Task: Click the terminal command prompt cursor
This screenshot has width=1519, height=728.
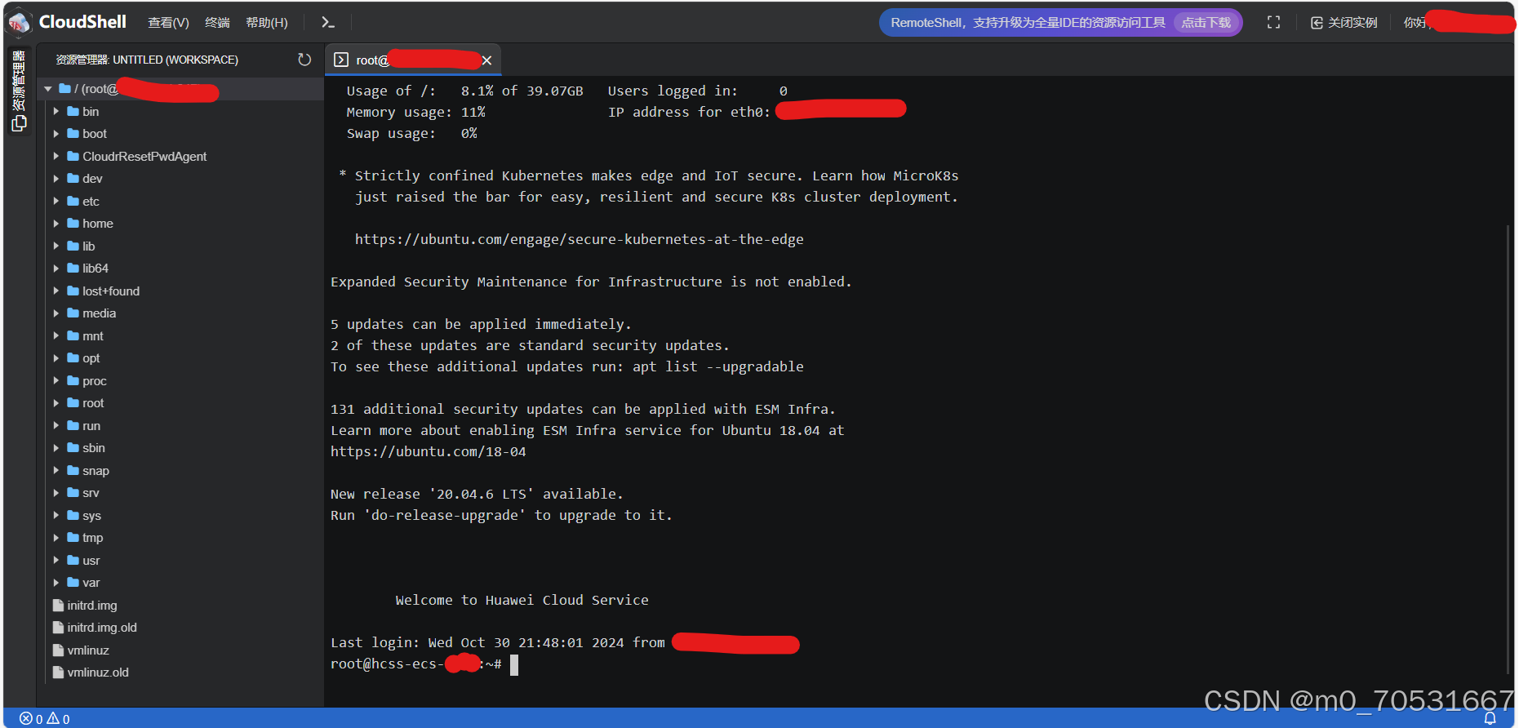Action: point(514,665)
